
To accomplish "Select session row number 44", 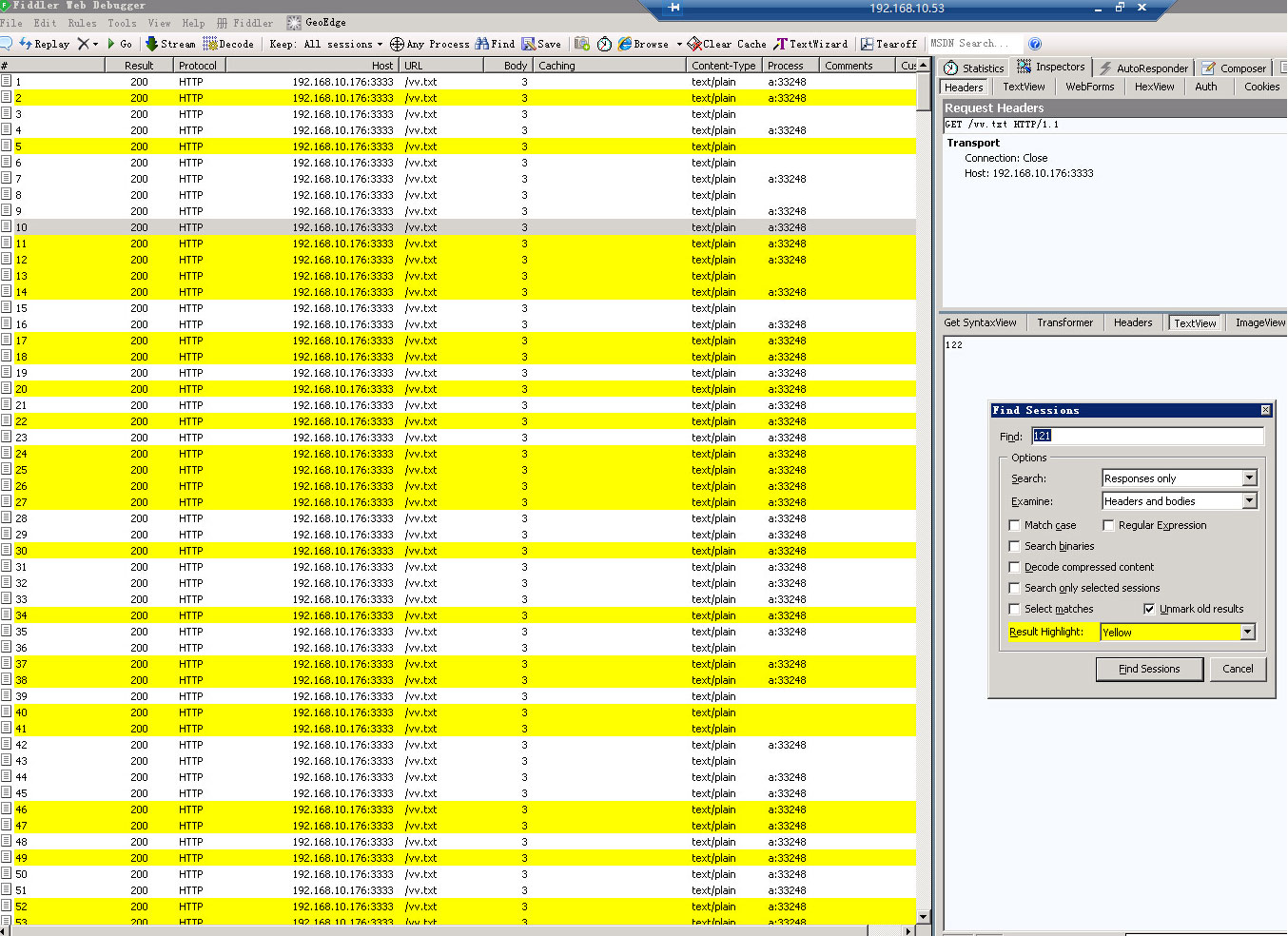I will point(459,777).
